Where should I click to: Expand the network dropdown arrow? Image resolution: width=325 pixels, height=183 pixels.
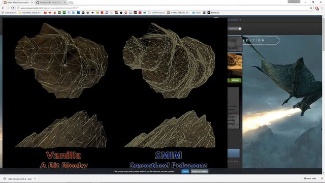tap(240, 28)
